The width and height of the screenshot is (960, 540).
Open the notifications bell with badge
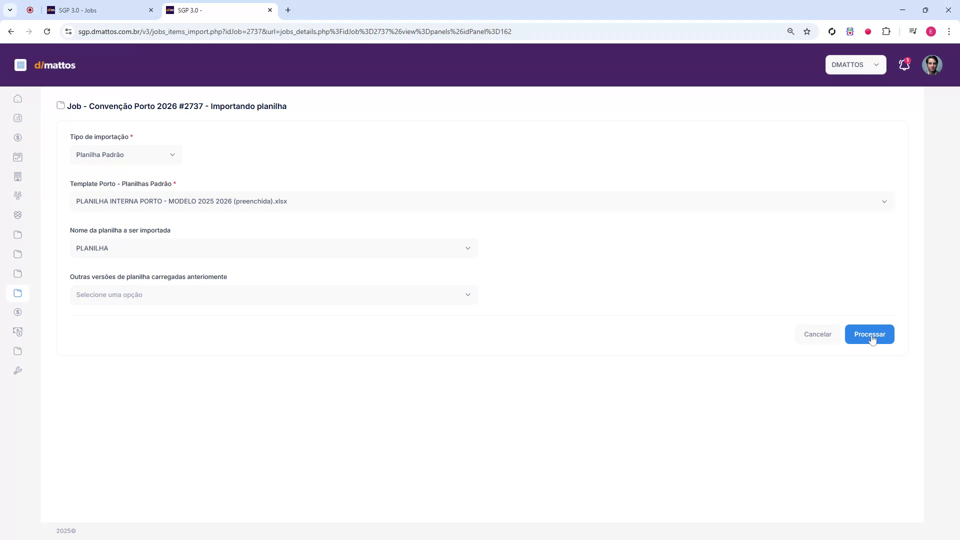(x=904, y=64)
